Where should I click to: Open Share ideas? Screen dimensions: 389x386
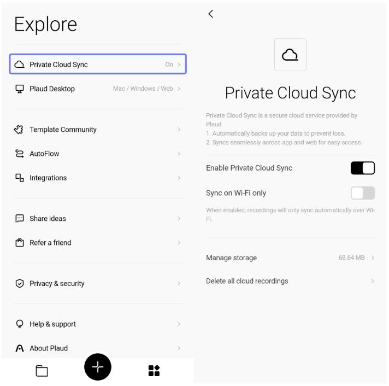tap(98, 219)
